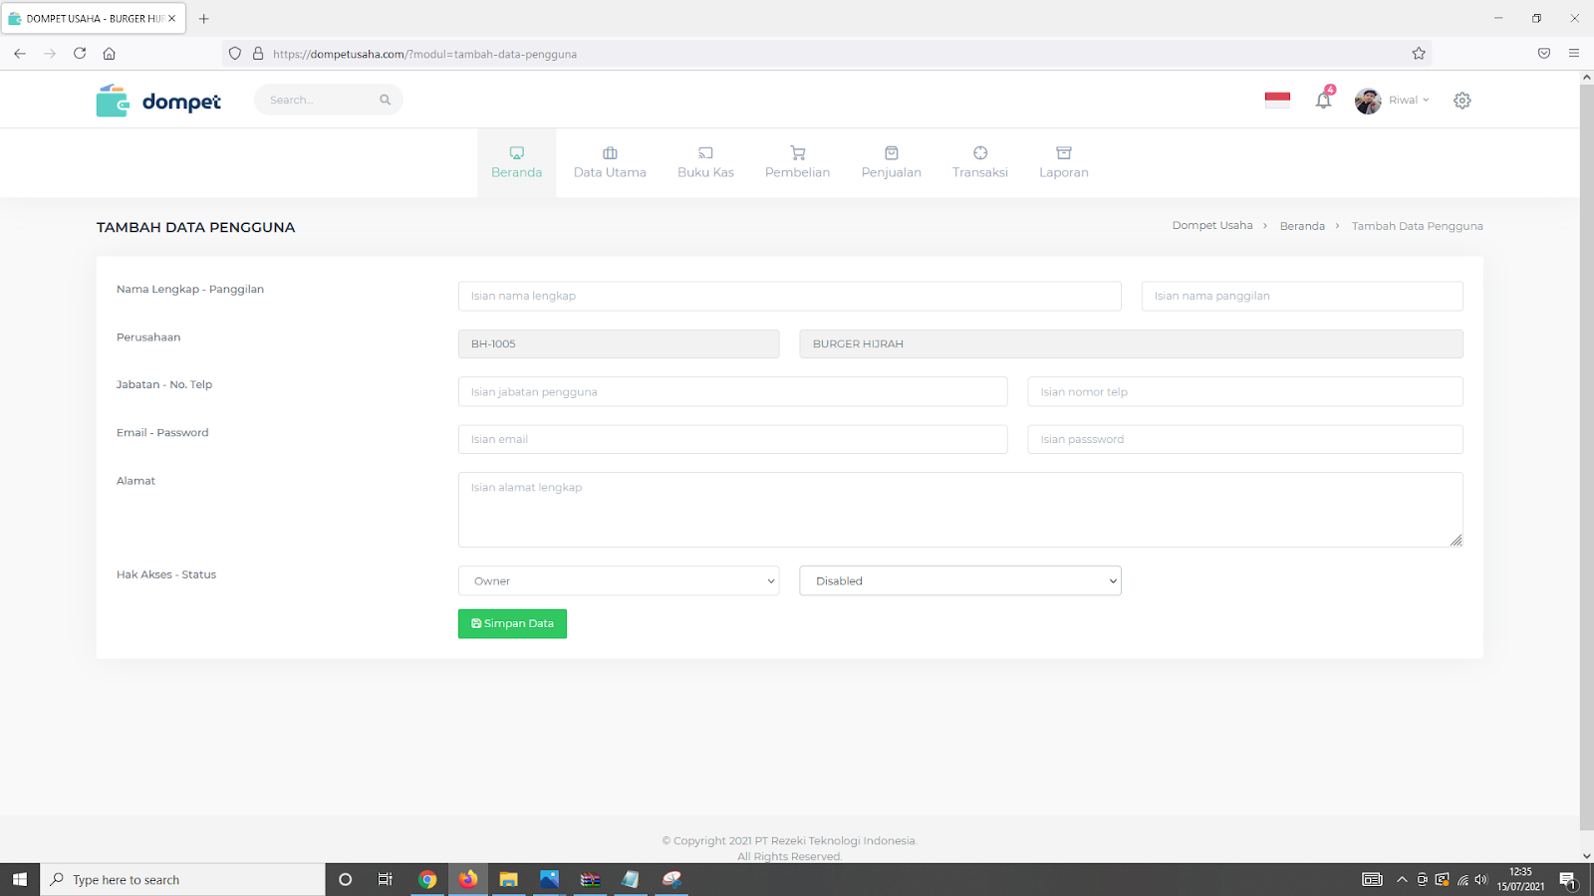This screenshot has width=1594, height=896.
Task: Focus the alamat lengkap textarea
Action: click(x=960, y=510)
